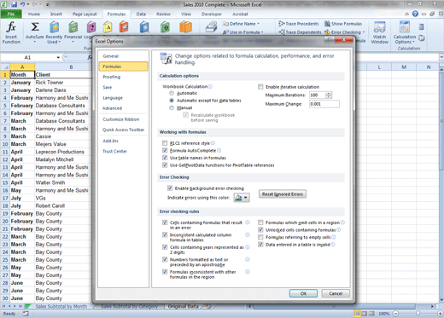Open the Name Box dropdown arrow

tap(58, 57)
